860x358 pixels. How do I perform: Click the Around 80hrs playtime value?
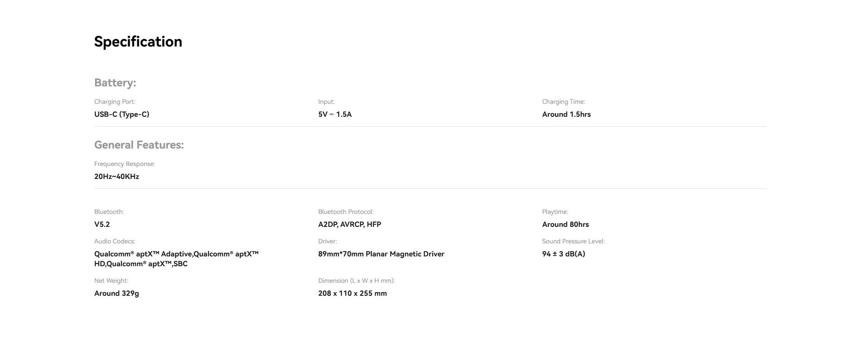tap(565, 225)
